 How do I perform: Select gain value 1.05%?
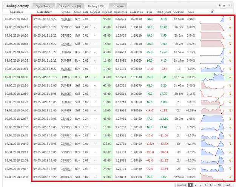[x=191, y=119]
